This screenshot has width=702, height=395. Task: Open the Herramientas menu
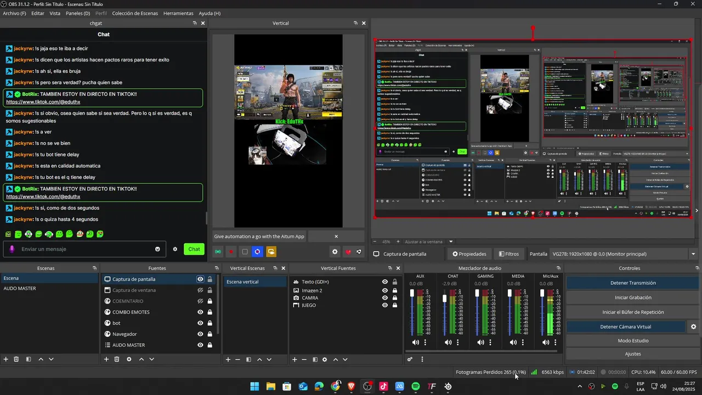[x=178, y=13]
